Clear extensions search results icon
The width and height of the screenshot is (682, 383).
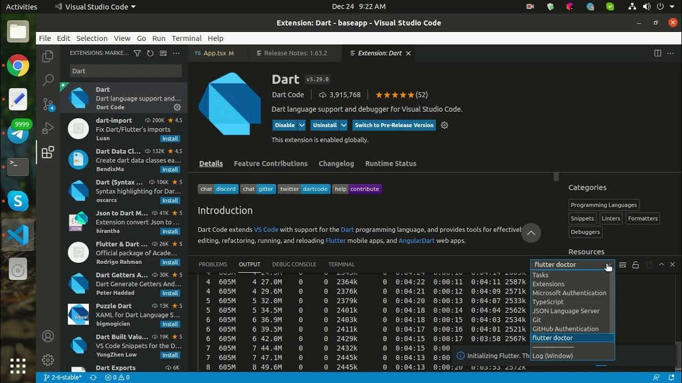click(163, 53)
